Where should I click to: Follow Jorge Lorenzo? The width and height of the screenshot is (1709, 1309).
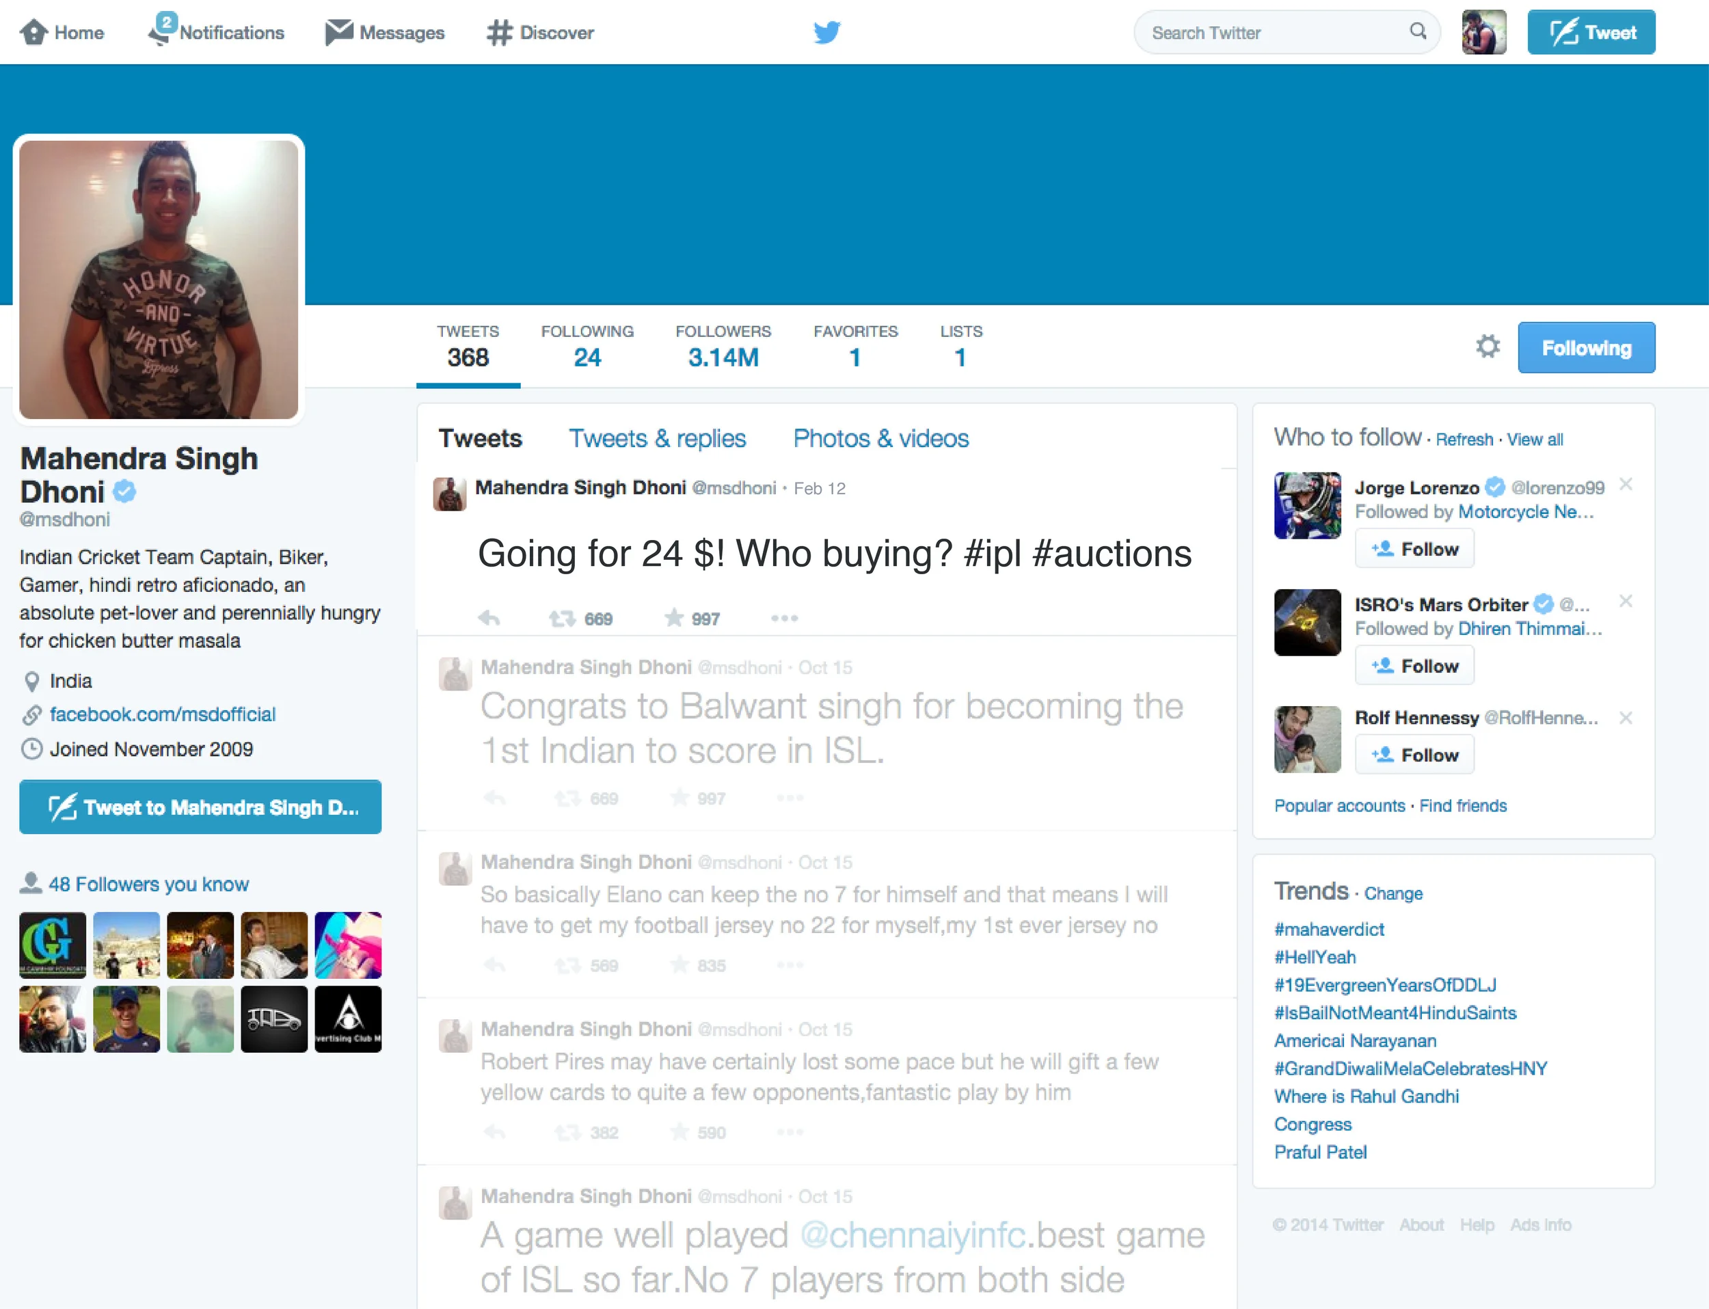coord(1414,550)
